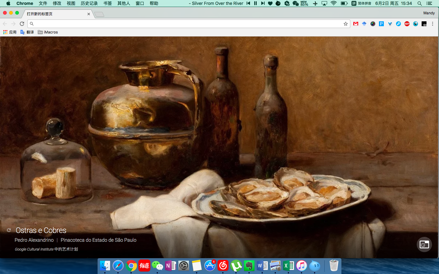Open Pinacoteca do Estado de São Paulo link
This screenshot has width=439, height=274.
(98, 240)
